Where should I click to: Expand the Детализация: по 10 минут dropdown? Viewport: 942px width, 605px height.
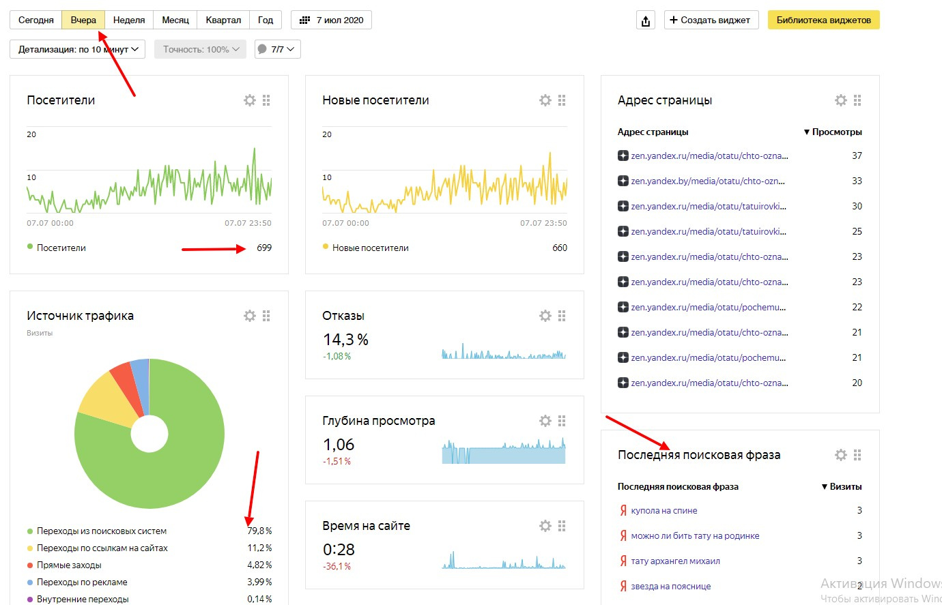click(78, 49)
